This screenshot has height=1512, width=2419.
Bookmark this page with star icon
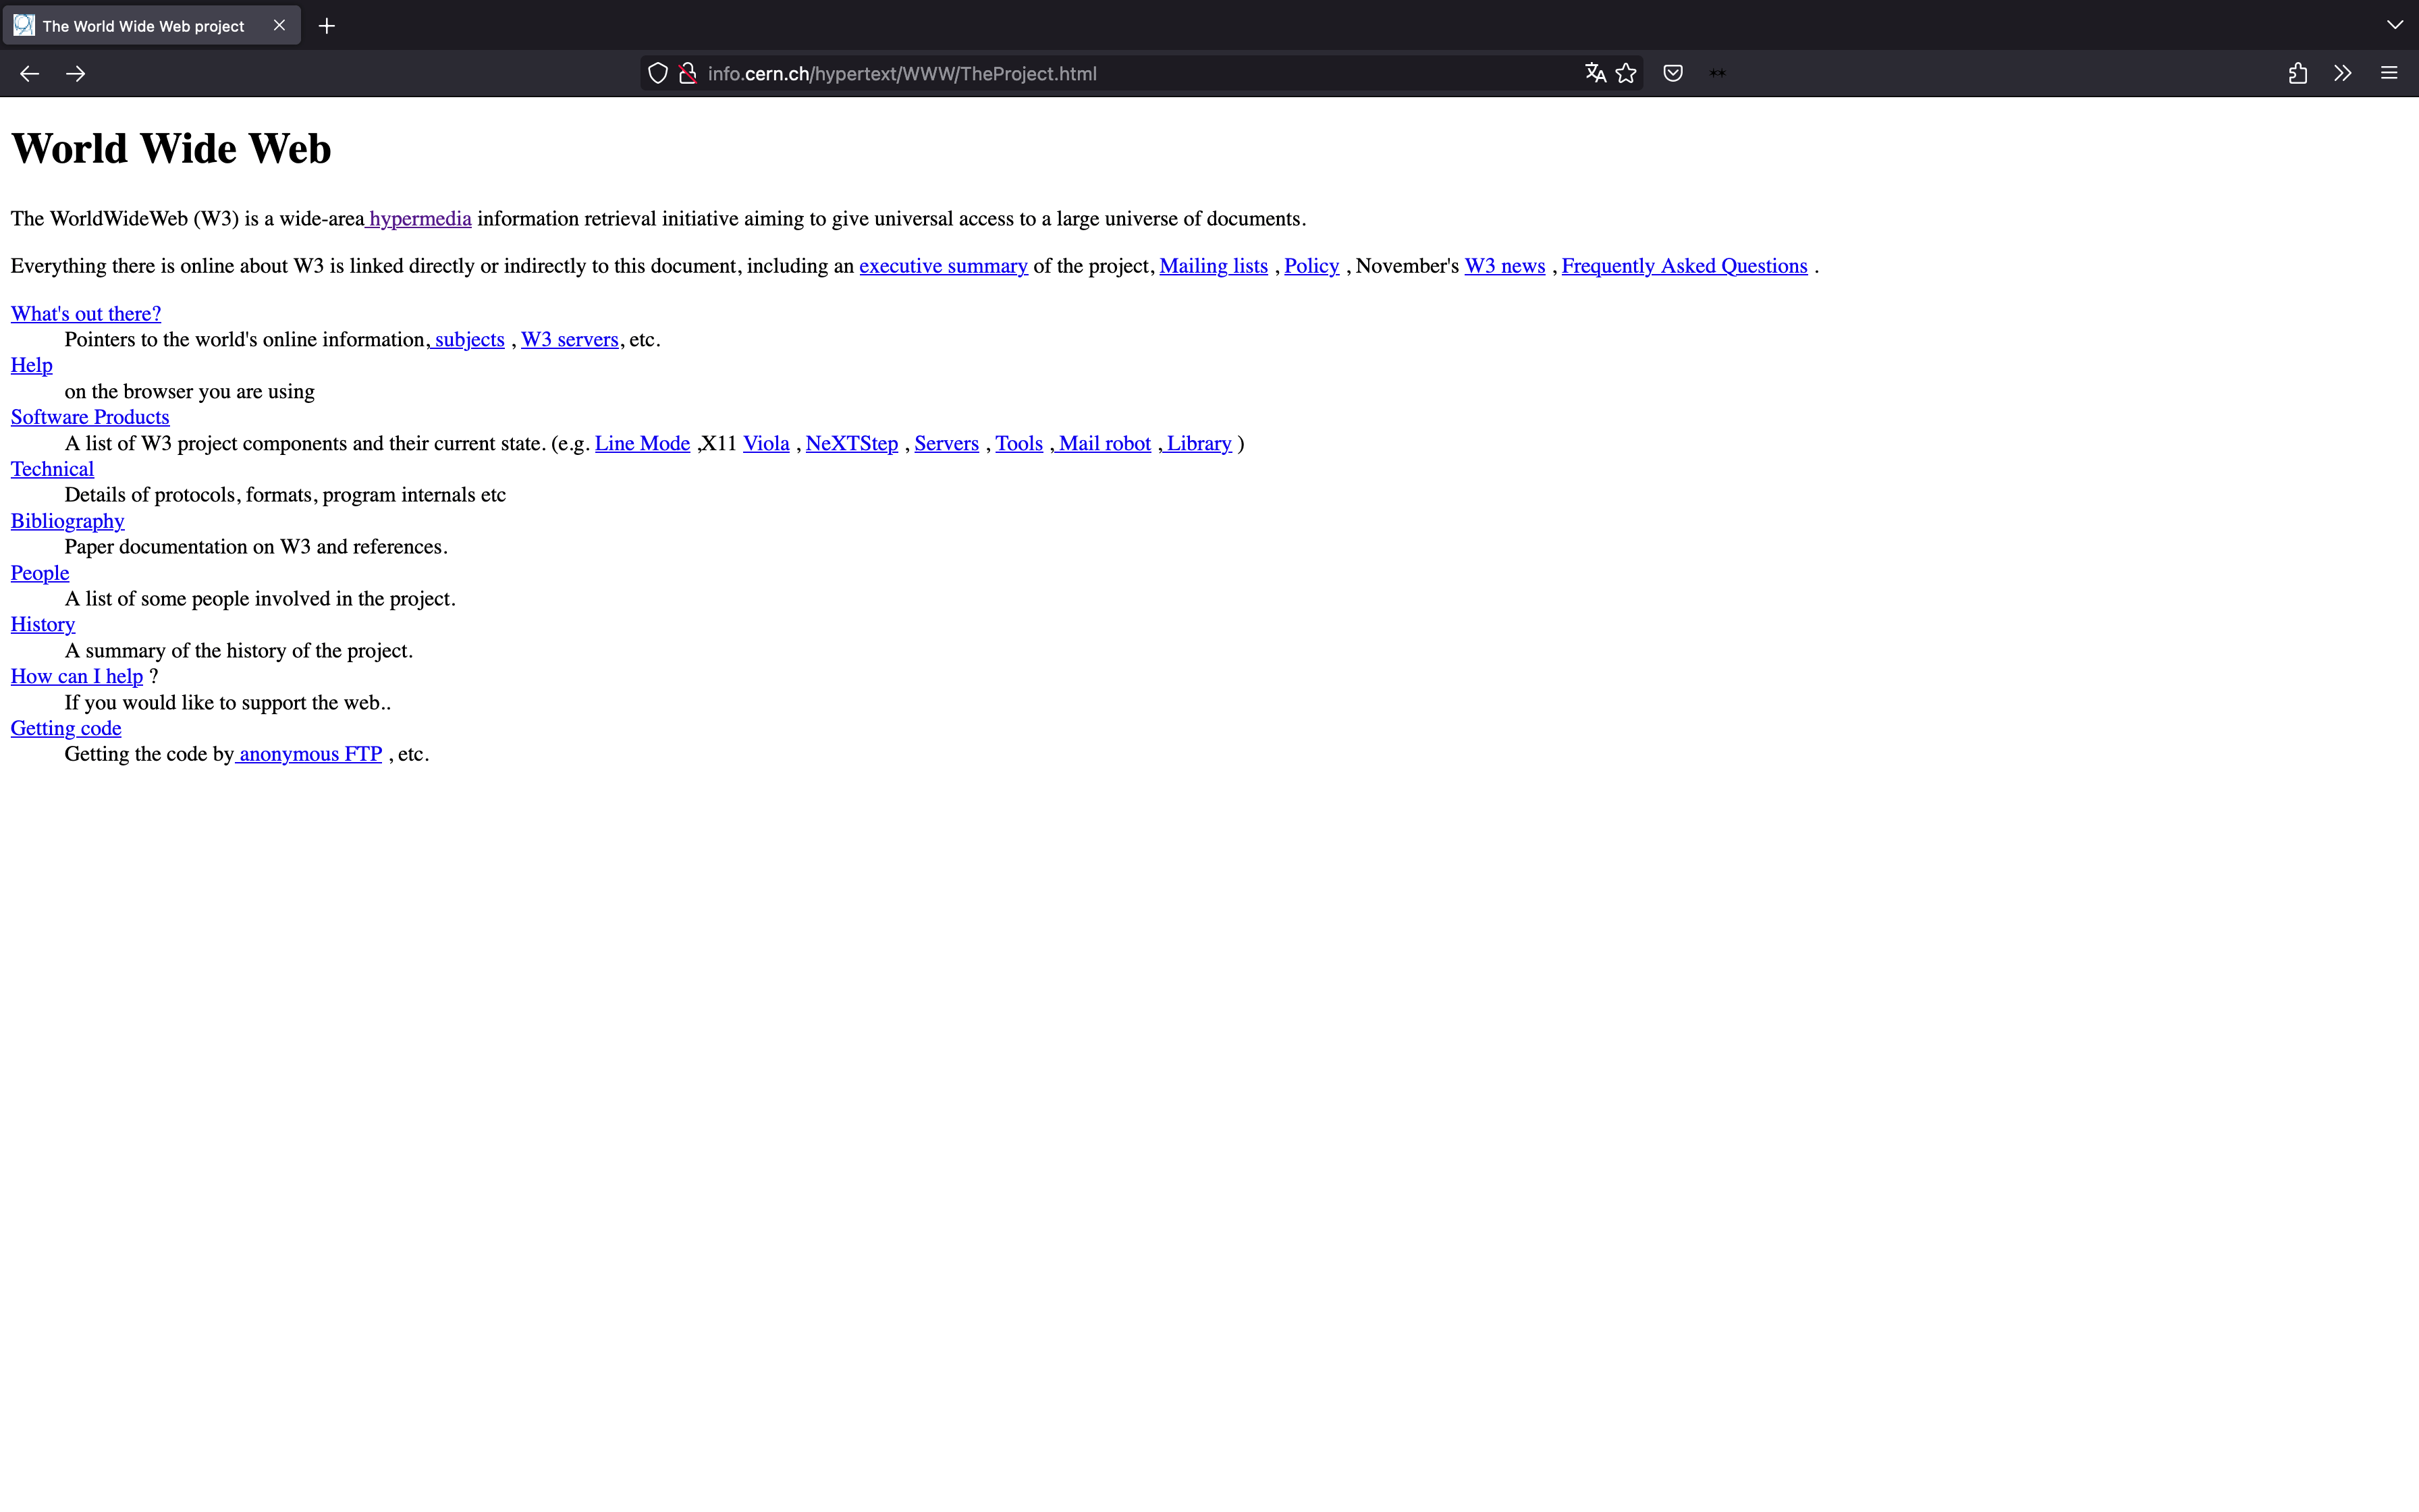[1627, 73]
